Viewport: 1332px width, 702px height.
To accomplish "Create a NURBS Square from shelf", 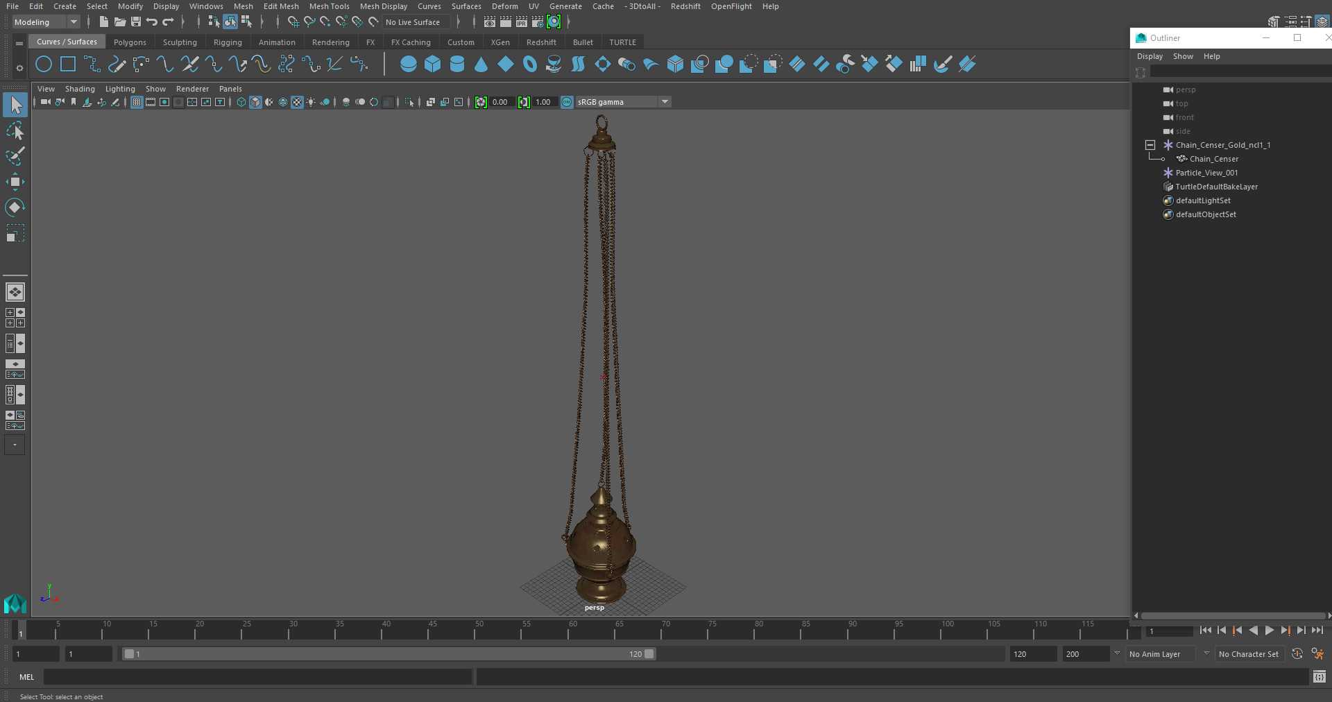I will point(68,65).
